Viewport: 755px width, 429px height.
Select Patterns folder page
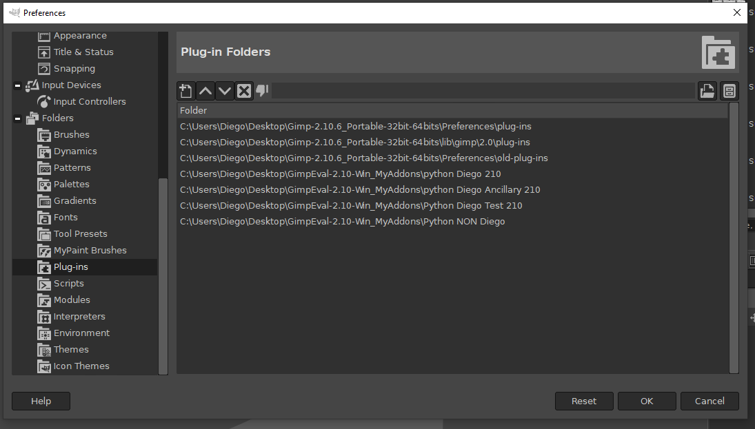72,168
